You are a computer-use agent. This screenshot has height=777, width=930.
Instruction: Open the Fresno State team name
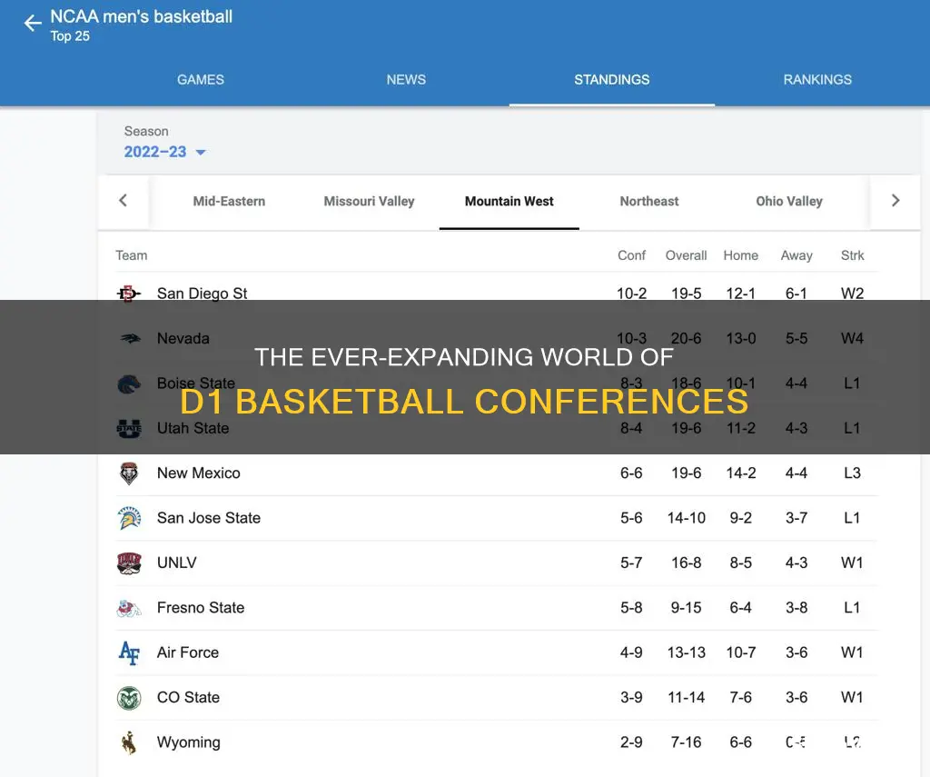201,607
